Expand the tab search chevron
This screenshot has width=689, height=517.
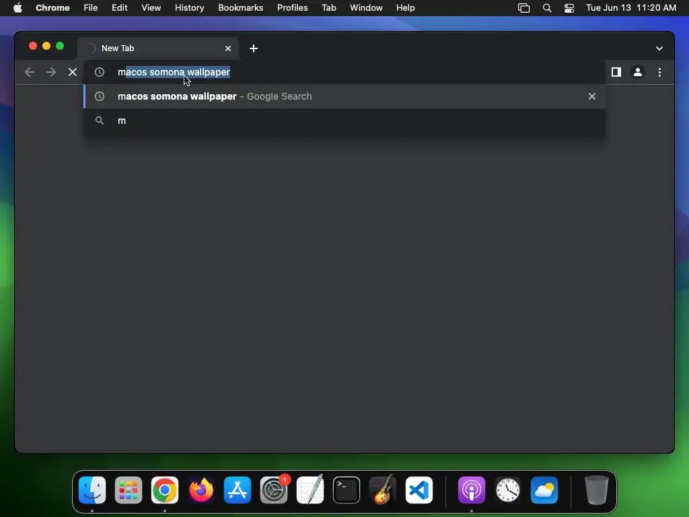[659, 48]
